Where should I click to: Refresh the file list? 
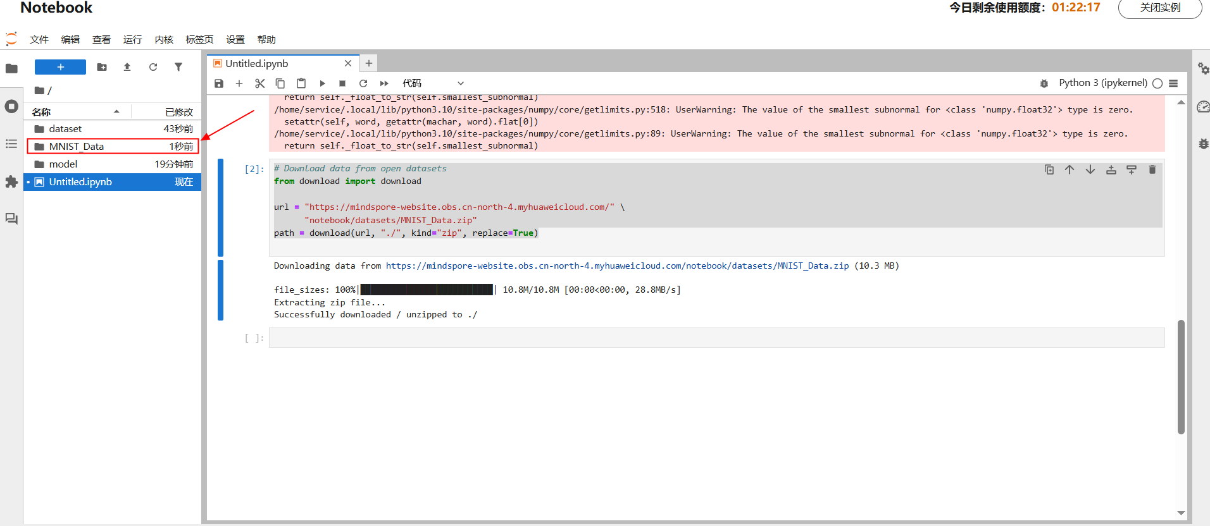153,67
